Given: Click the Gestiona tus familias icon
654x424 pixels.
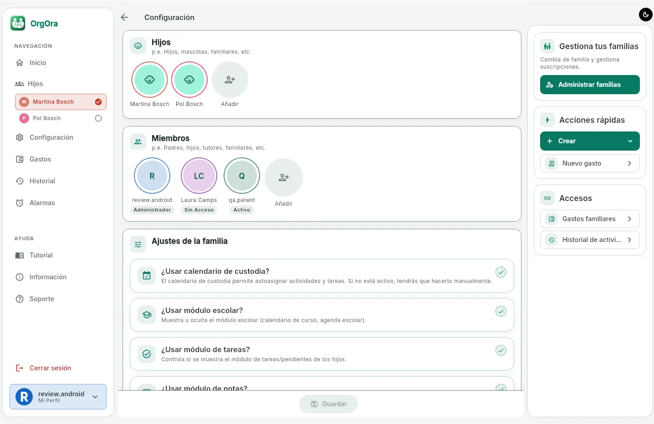Looking at the screenshot, I should 547,46.
